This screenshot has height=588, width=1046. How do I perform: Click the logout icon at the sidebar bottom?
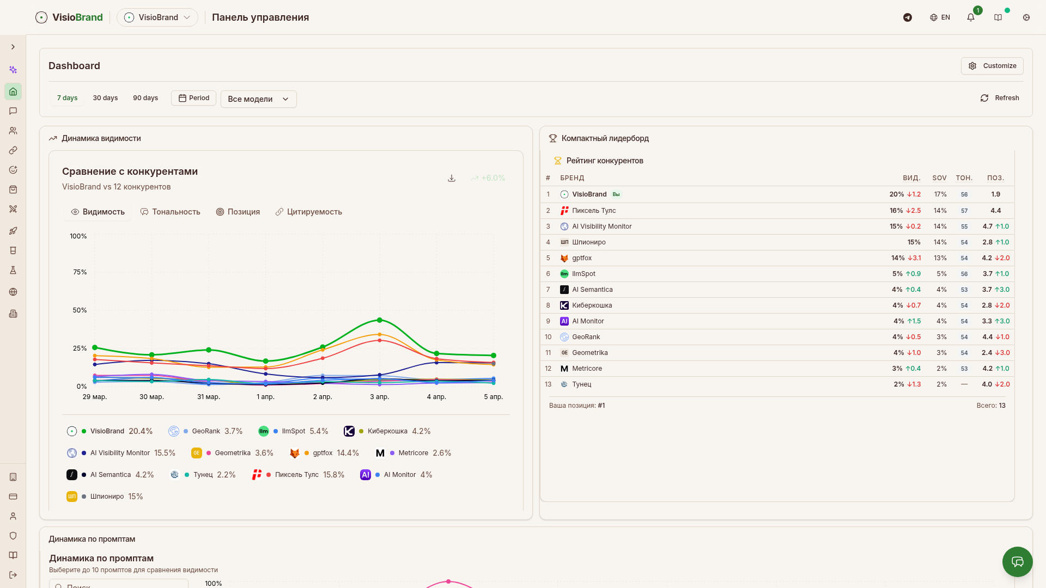point(13,575)
